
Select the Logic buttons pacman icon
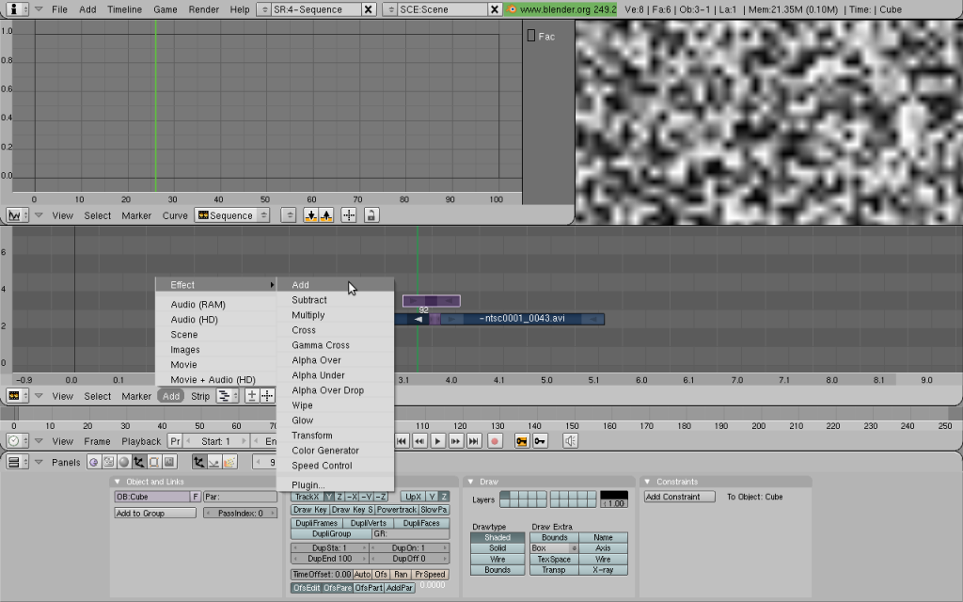(94, 461)
